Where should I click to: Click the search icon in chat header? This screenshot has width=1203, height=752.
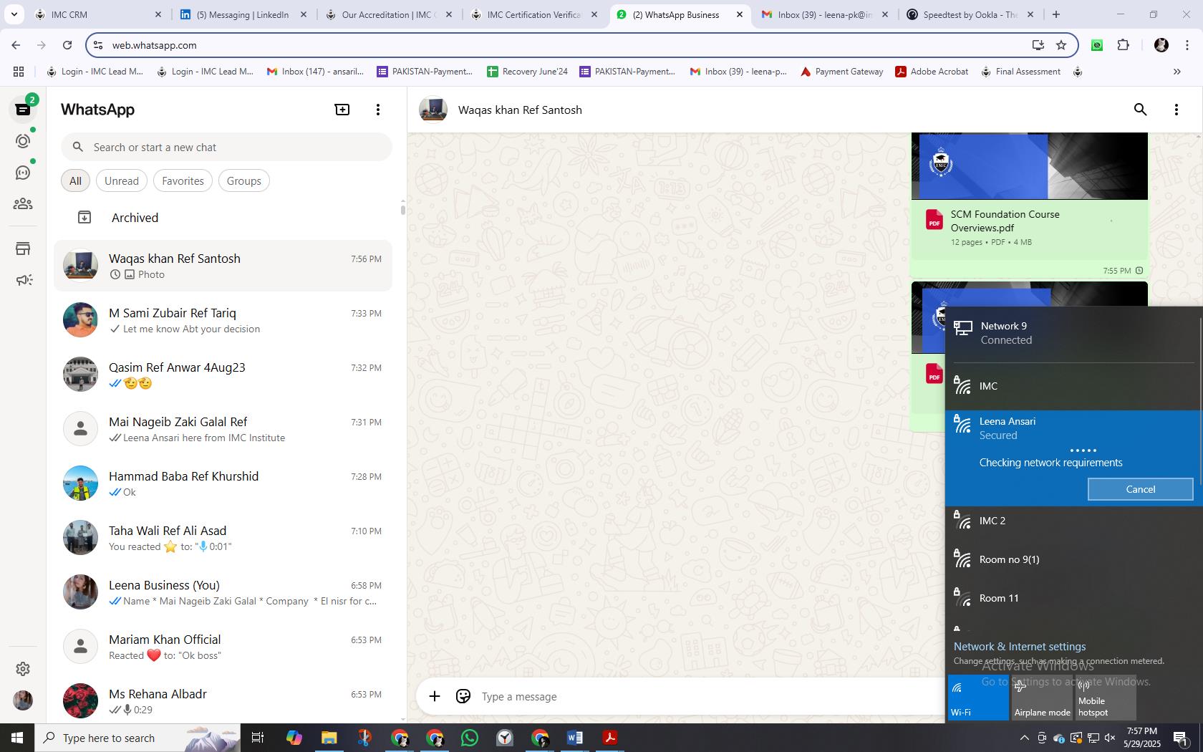tap(1141, 110)
